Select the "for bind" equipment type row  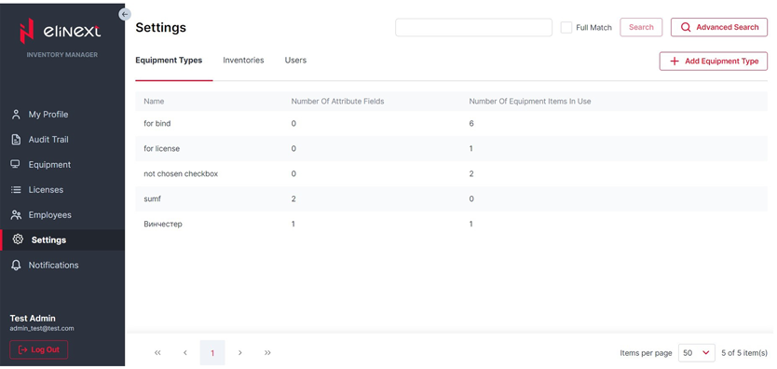(451, 124)
